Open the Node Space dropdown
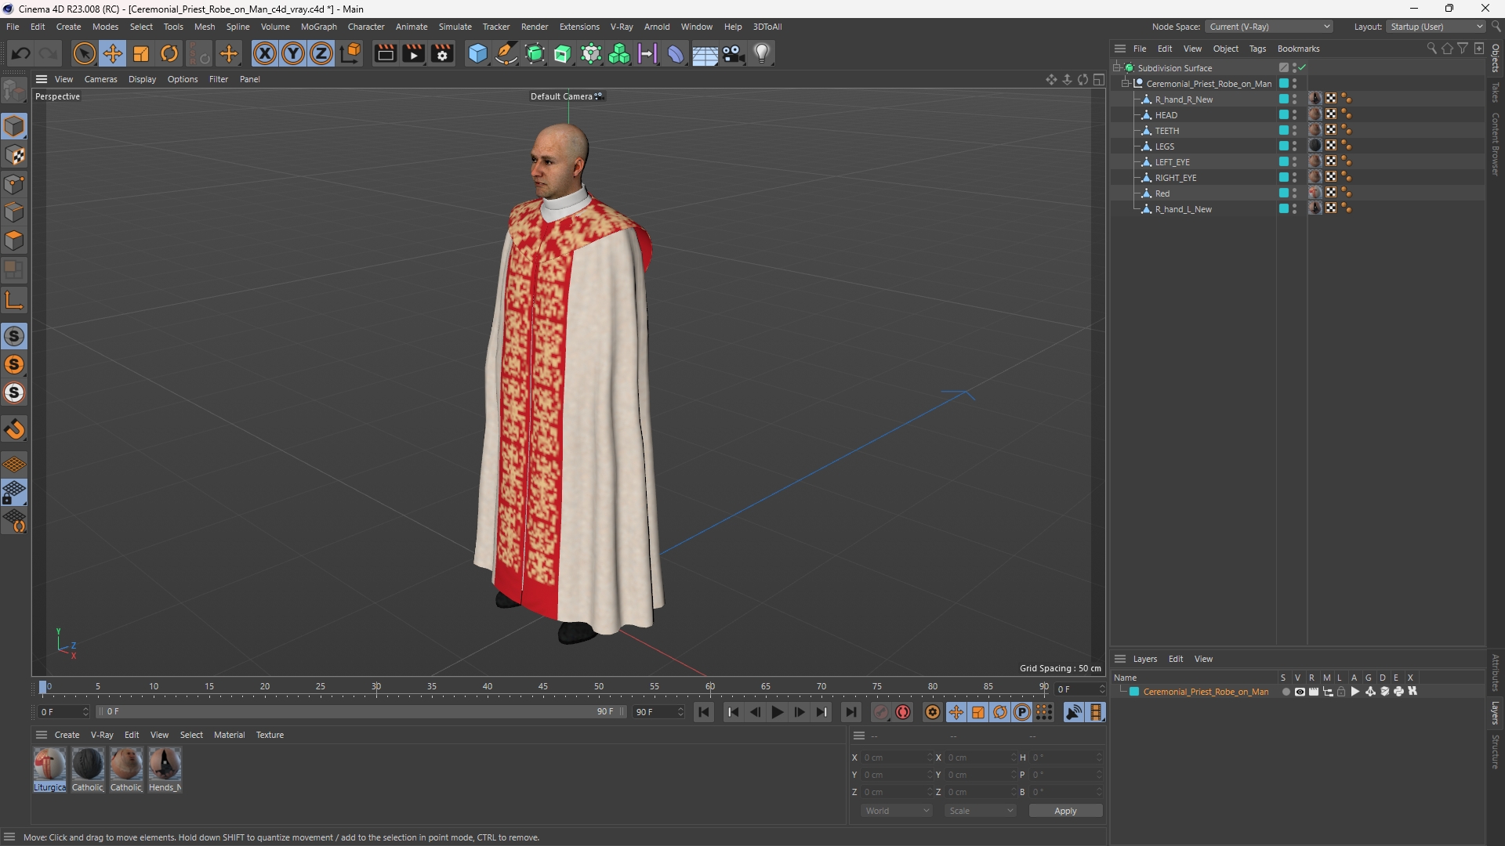 click(x=1268, y=27)
